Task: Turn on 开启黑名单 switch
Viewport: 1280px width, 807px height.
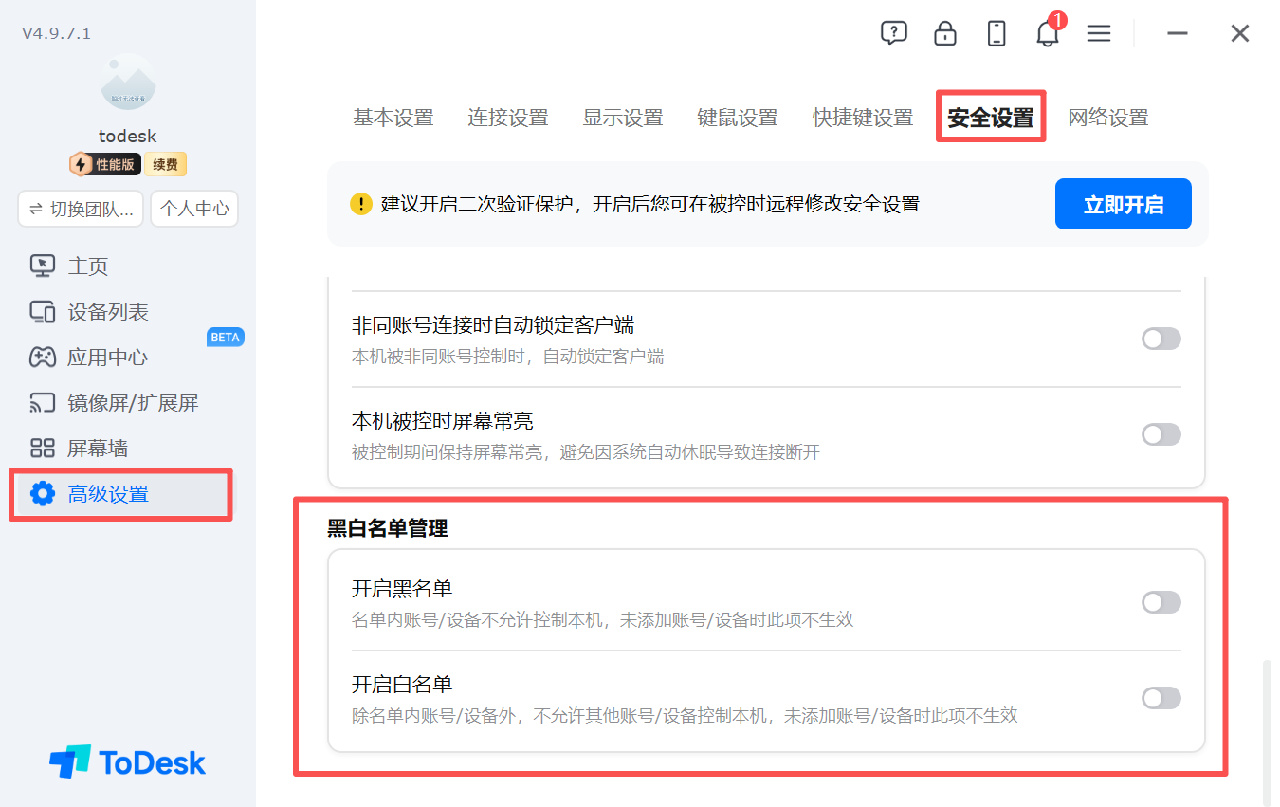Action: click(x=1161, y=602)
